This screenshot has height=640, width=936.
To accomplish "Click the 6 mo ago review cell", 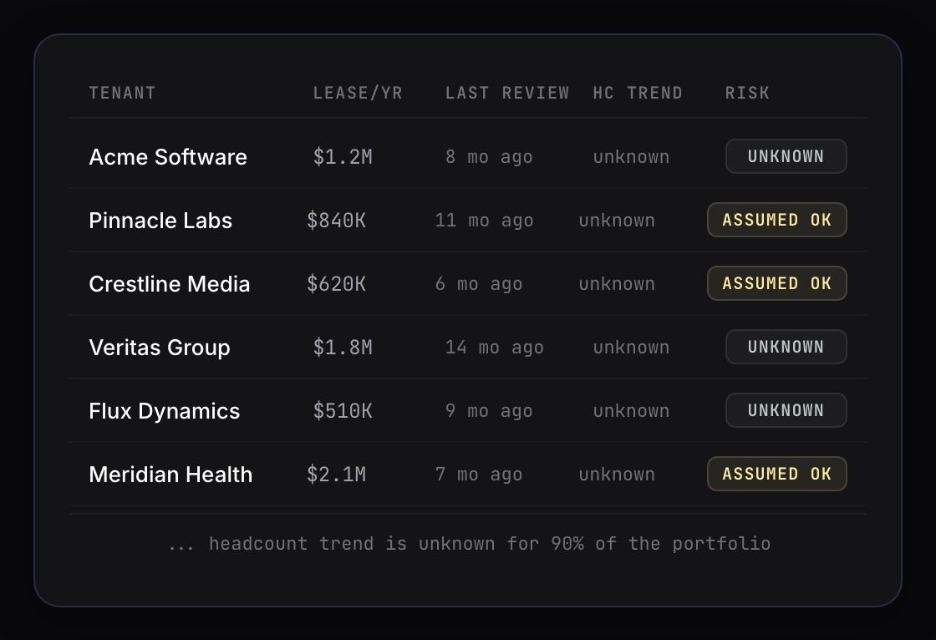I will pyautogui.click(x=479, y=285).
